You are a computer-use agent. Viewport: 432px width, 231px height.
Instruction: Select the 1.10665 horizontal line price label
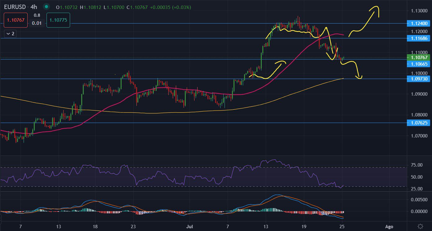pyautogui.click(x=419, y=64)
